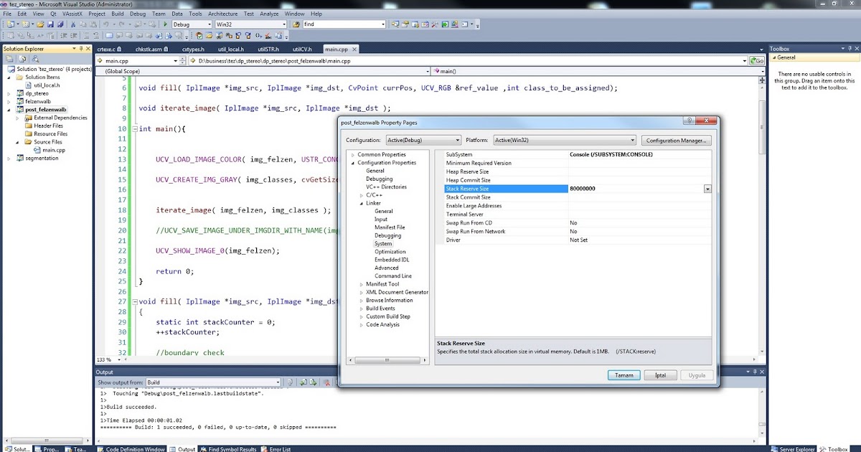
Task: Click the Clear All output icon
Action: 327,382
